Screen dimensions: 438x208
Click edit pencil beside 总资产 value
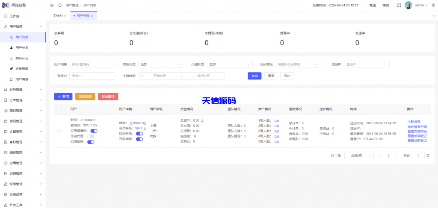(202, 120)
